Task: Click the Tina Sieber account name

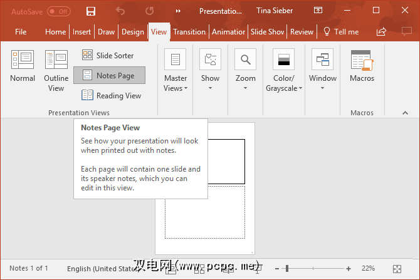Action: point(275,11)
